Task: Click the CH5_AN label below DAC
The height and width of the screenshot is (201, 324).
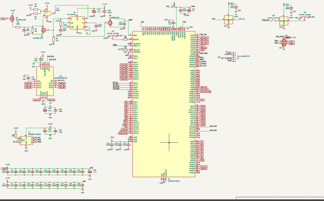Action: 51,100
